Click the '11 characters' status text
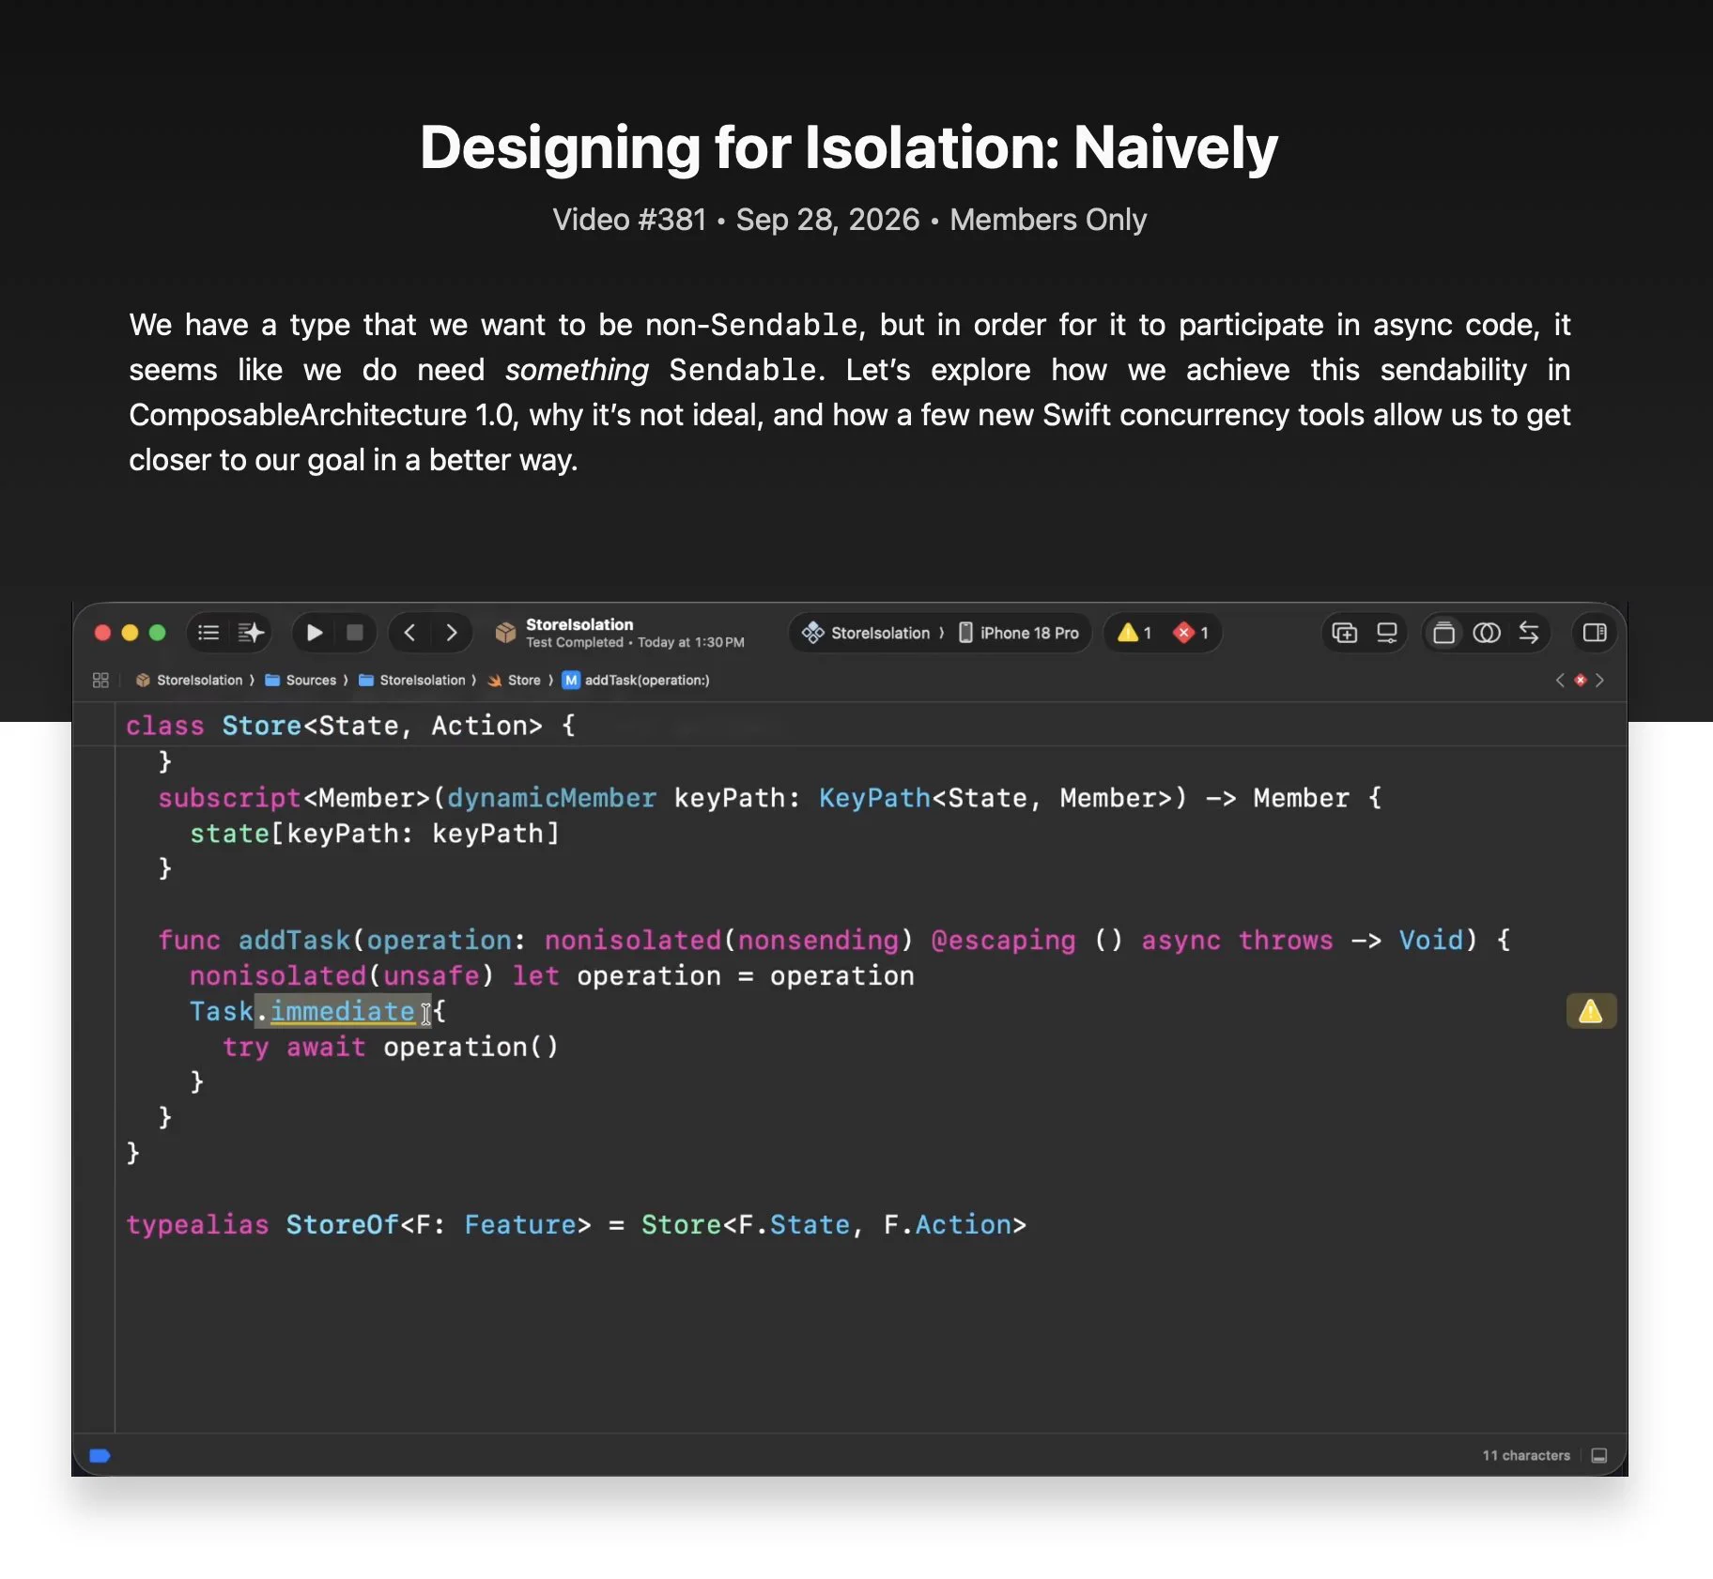Viewport: 1713px width, 1579px height. (x=1526, y=1455)
